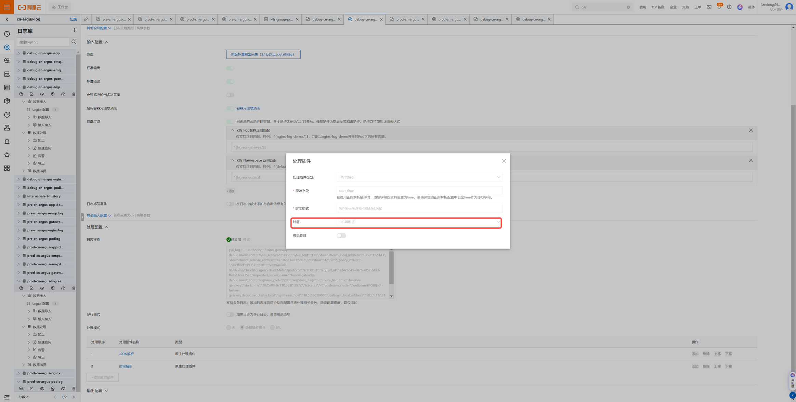Click the alert bell icon in left sidebar

pos(7,142)
